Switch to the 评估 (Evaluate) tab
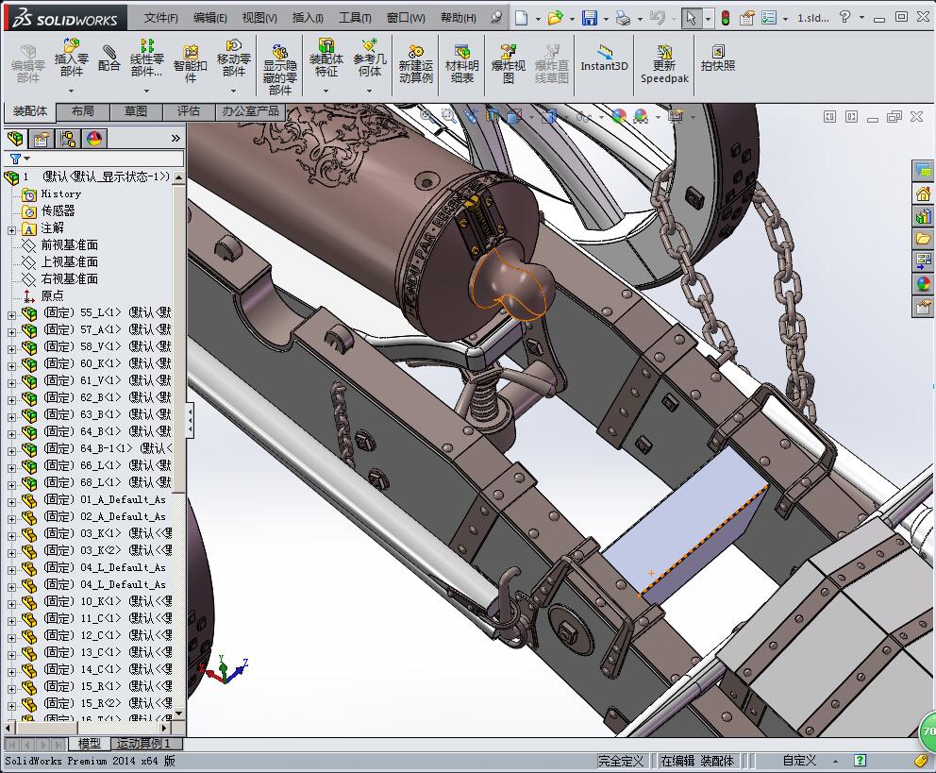The width and height of the screenshot is (936, 773). [188, 111]
